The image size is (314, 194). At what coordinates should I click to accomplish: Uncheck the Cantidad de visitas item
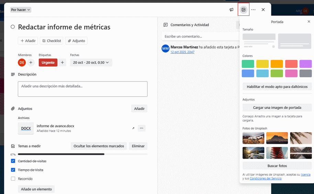(x=13, y=161)
